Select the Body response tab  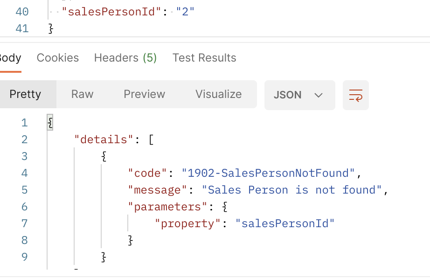click(10, 58)
